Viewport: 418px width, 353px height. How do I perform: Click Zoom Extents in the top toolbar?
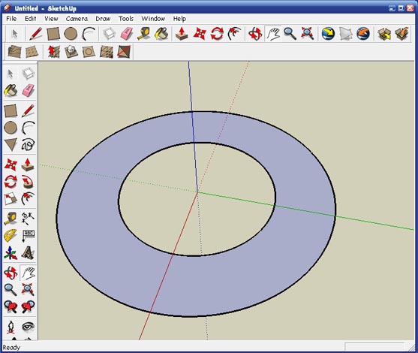(x=308, y=34)
